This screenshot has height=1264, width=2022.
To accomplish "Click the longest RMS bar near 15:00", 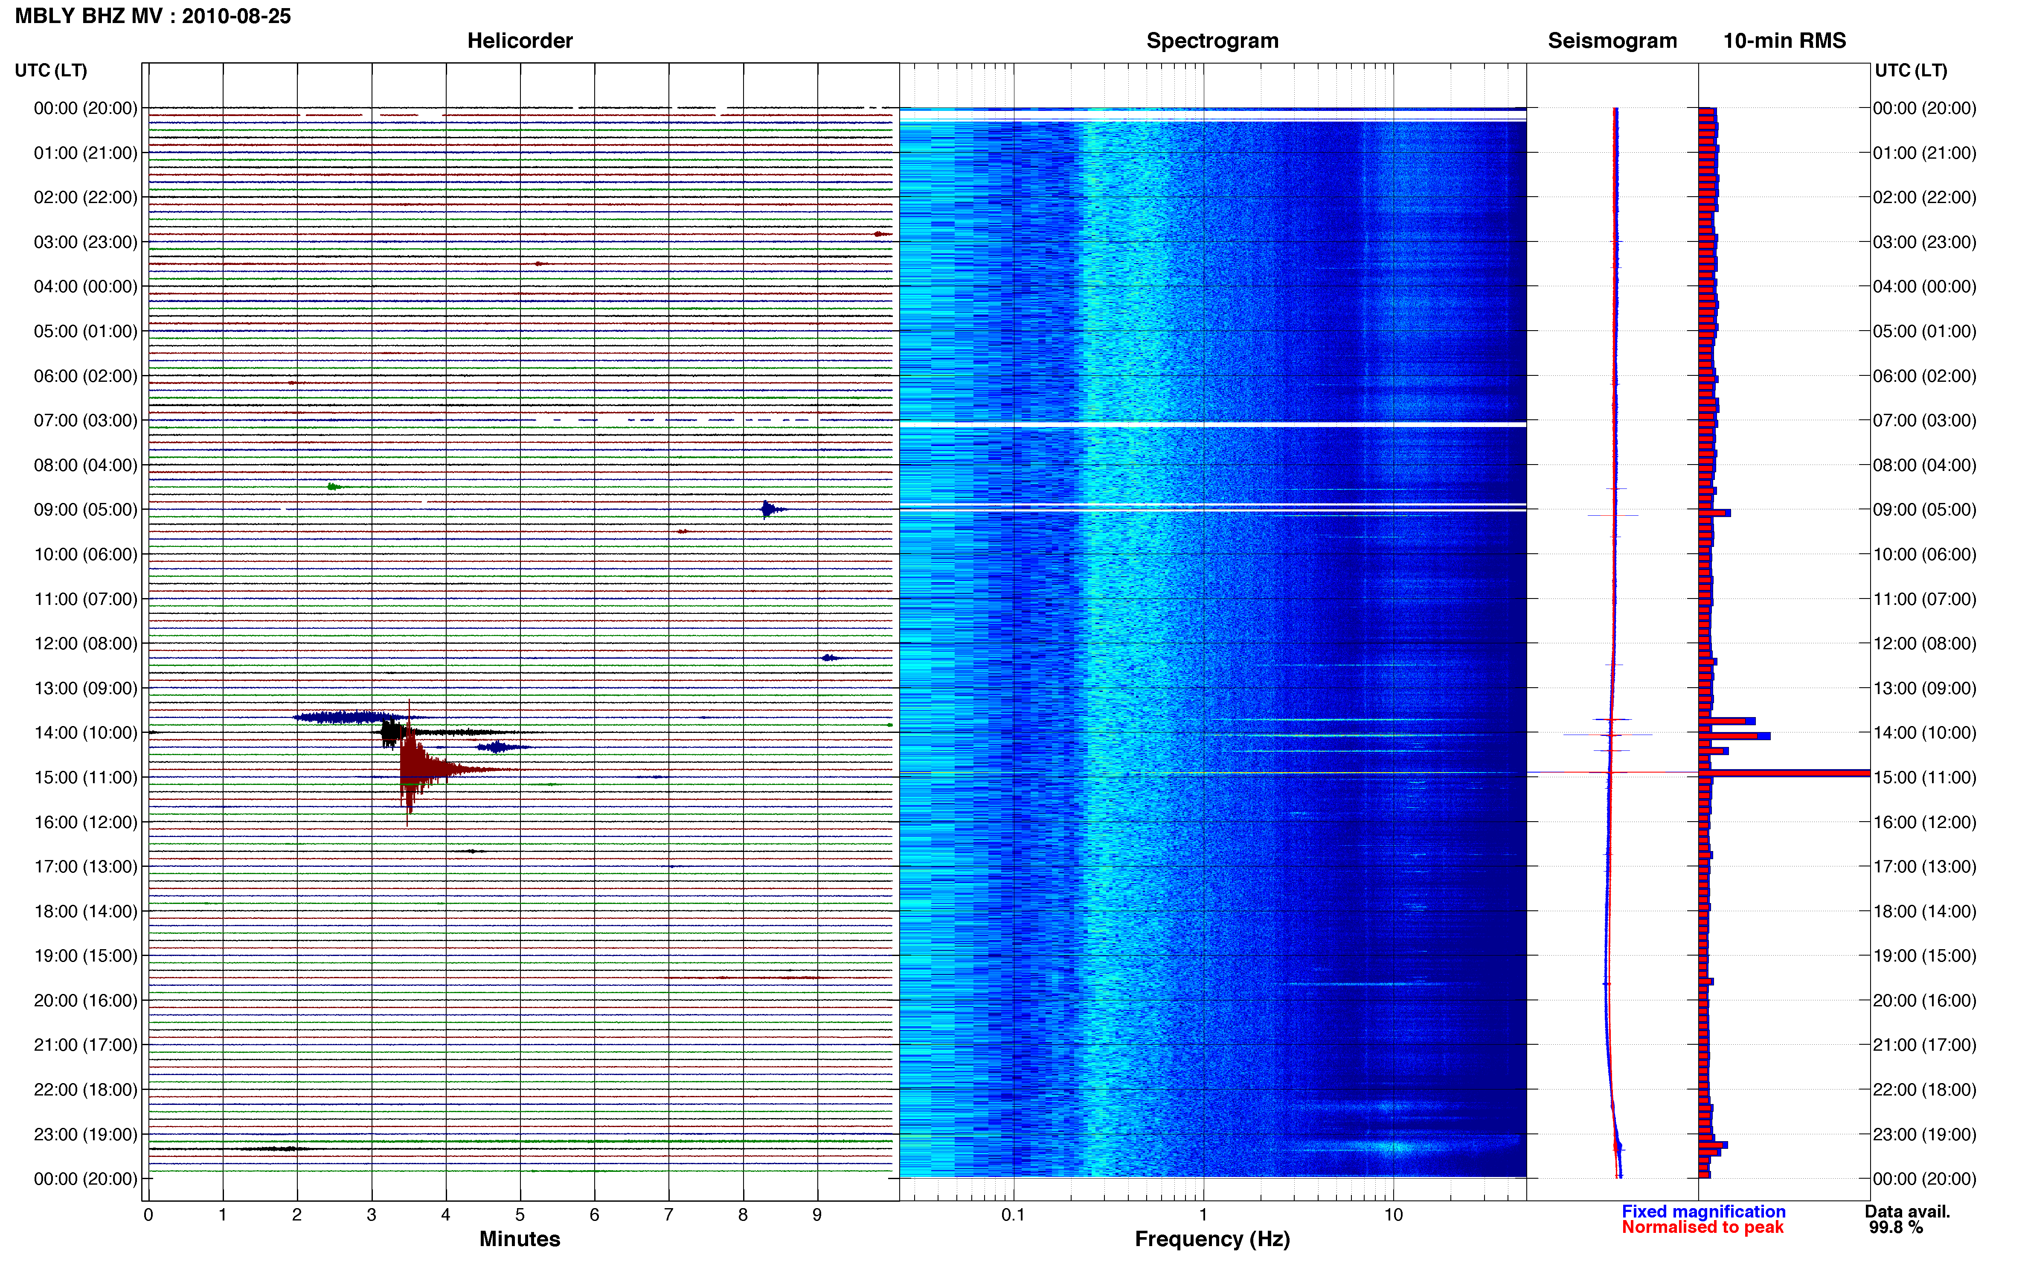I will pos(1784,773).
